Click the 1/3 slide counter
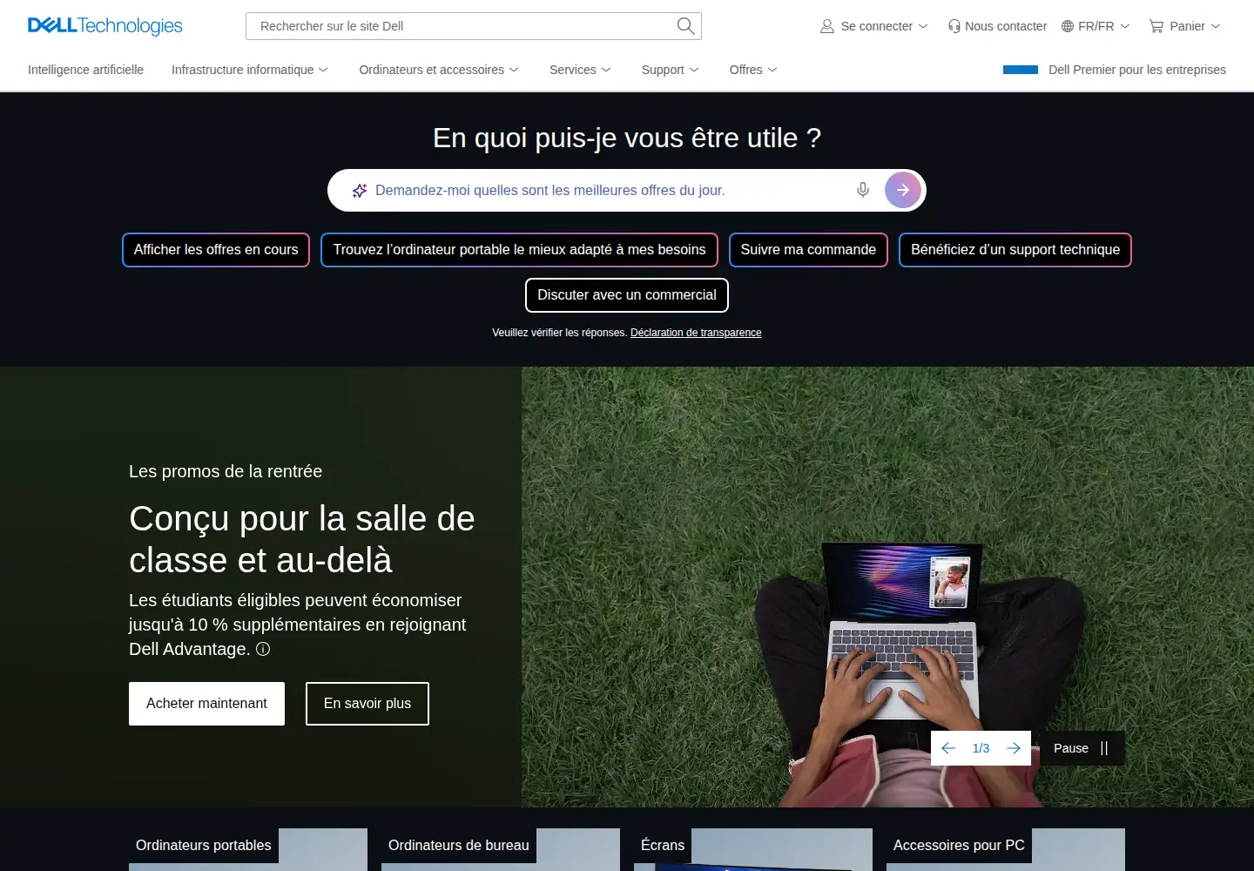Image resolution: width=1254 pixels, height=871 pixels. [981, 748]
